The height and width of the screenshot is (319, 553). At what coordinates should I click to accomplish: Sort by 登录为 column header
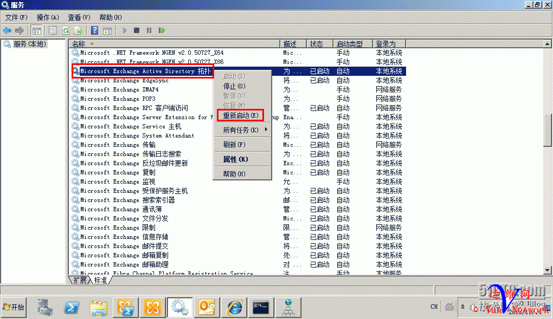click(x=389, y=44)
